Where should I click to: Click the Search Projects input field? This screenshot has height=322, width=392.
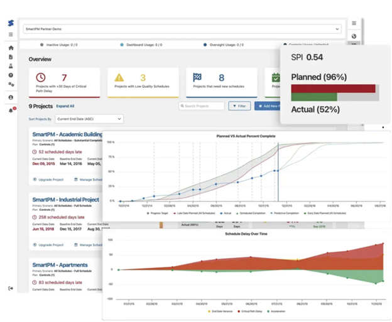tap(202, 106)
